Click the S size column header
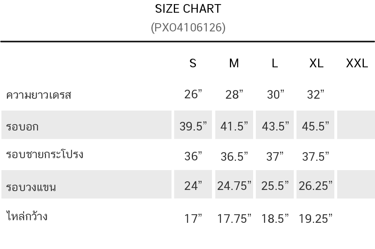The image size is (375, 249). pos(193,64)
